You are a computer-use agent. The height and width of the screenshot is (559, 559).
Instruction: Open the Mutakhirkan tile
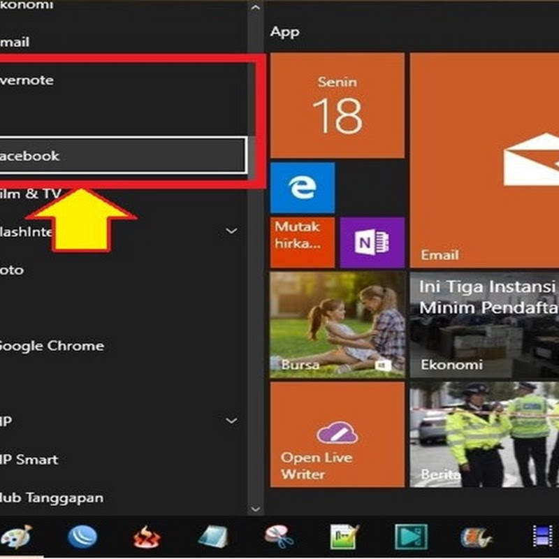point(303,242)
